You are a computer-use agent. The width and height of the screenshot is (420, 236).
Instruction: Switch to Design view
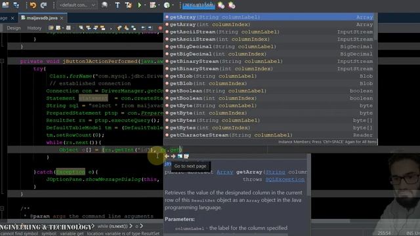(x=14, y=28)
